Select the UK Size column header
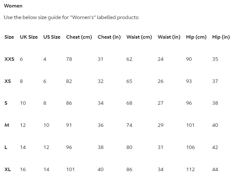This screenshot has width=238, height=177. [29, 37]
